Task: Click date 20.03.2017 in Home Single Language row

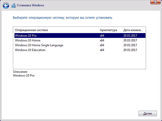Action: (130, 45)
